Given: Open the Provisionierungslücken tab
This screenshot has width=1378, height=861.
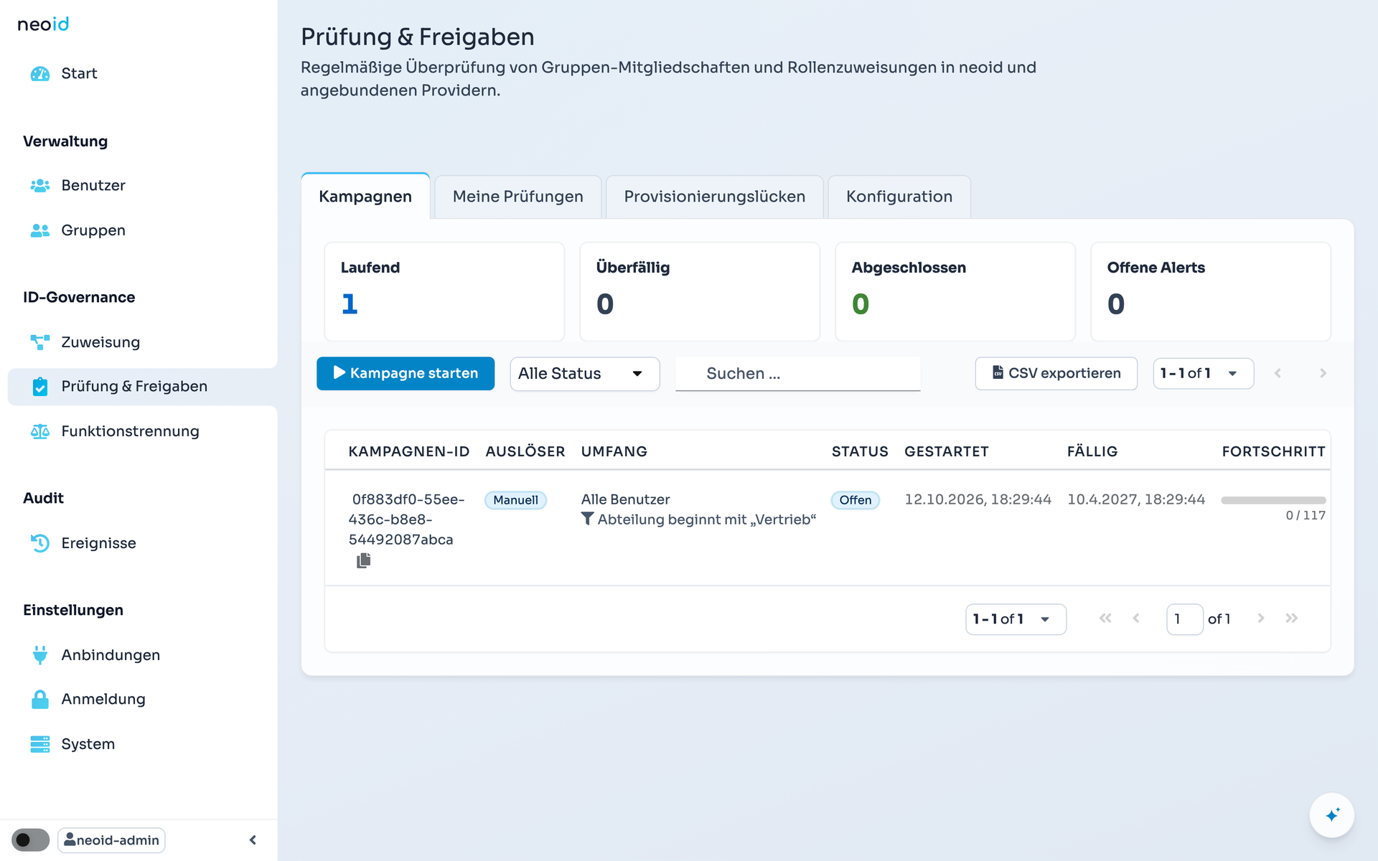Looking at the screenshot, I should [715, 197].
